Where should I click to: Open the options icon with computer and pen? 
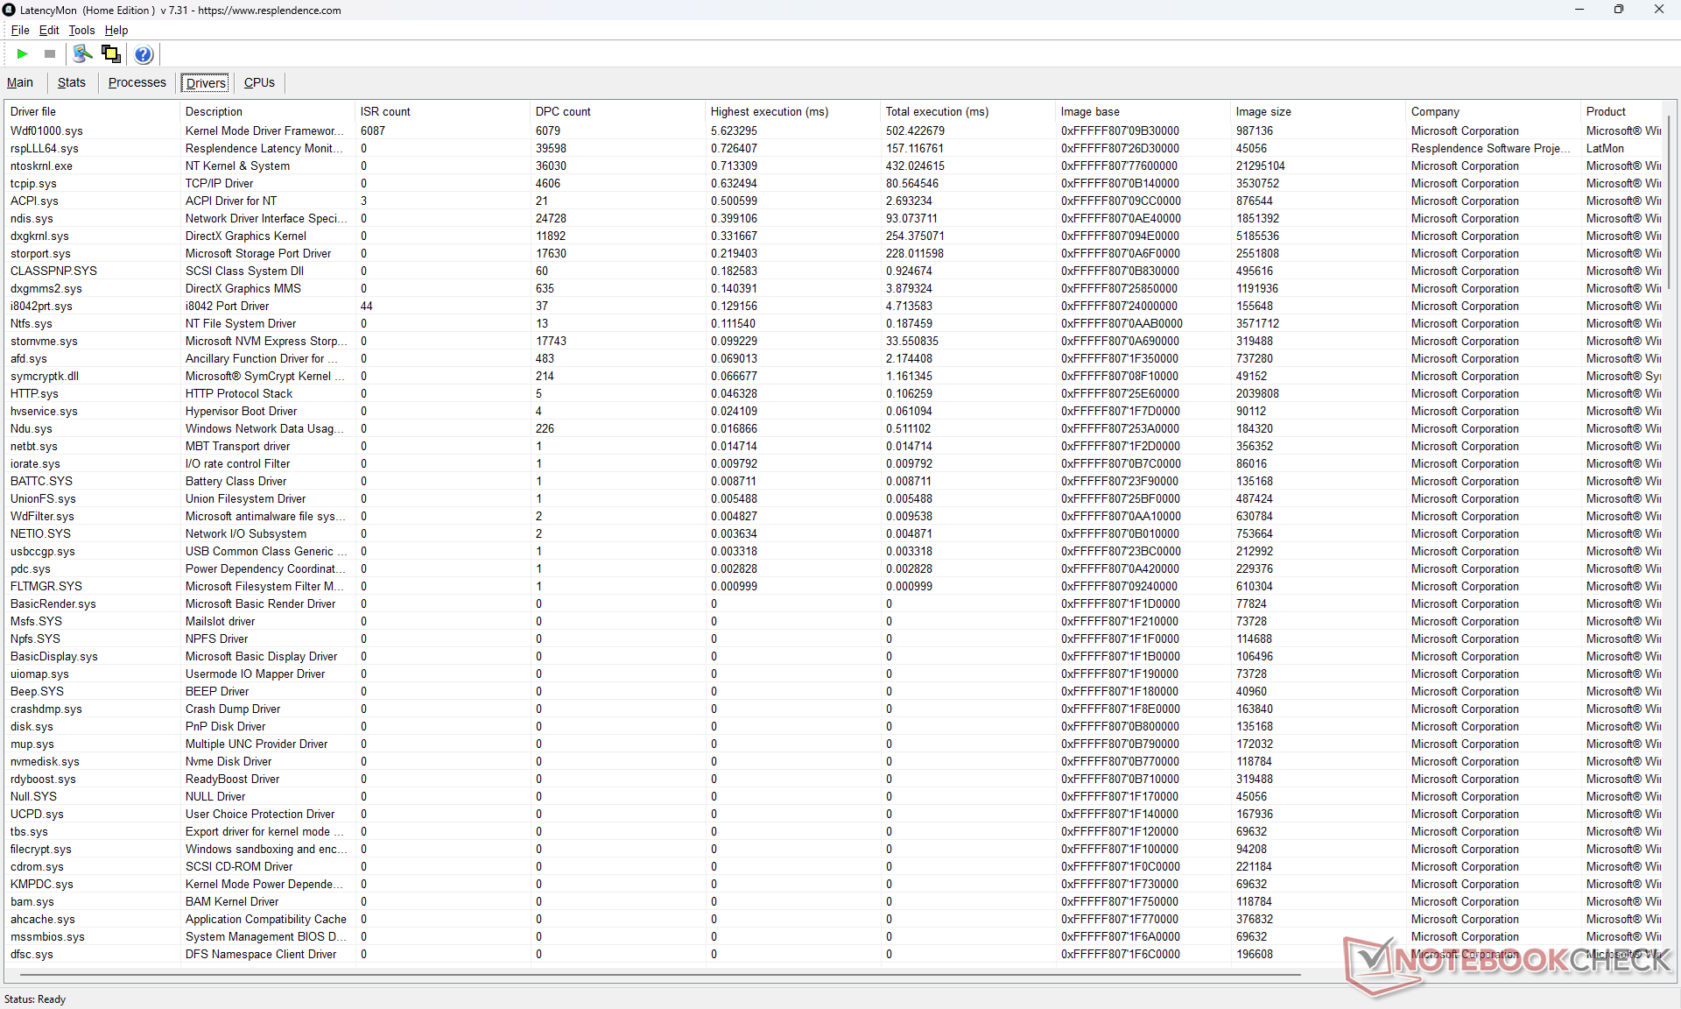pyautogui.click(x=82, y=54)
